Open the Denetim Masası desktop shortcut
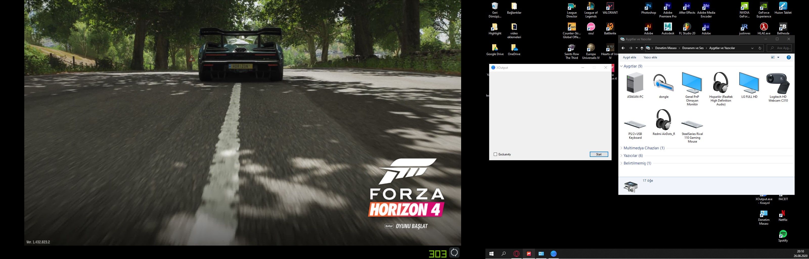The width and height of the screenshot is (809, 259). click(x=763, y=217)
